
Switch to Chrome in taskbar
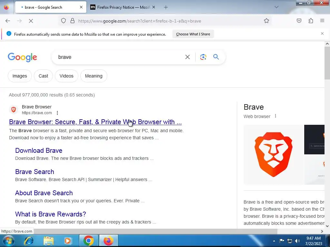(88, 241)
